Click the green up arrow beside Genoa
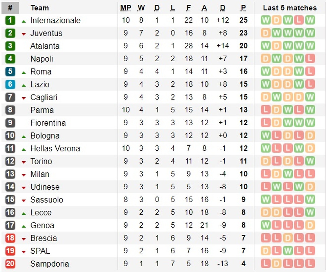326x272 pixels. click(x=24, y=226)
